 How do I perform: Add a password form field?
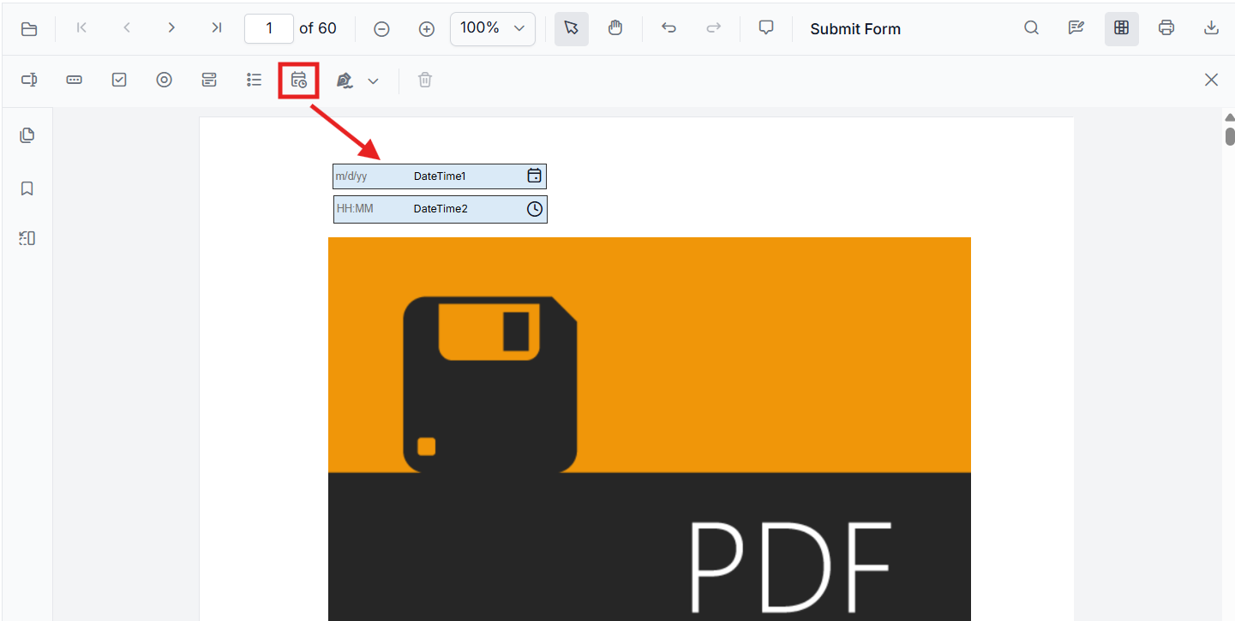pyautogui.click(x=75, y=80)
